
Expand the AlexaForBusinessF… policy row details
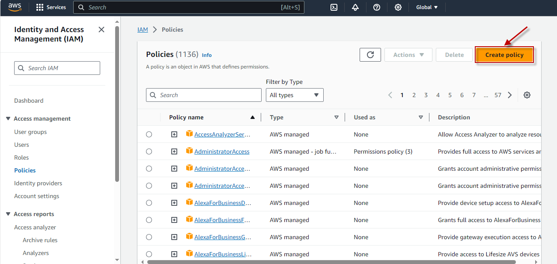point(174,220)
